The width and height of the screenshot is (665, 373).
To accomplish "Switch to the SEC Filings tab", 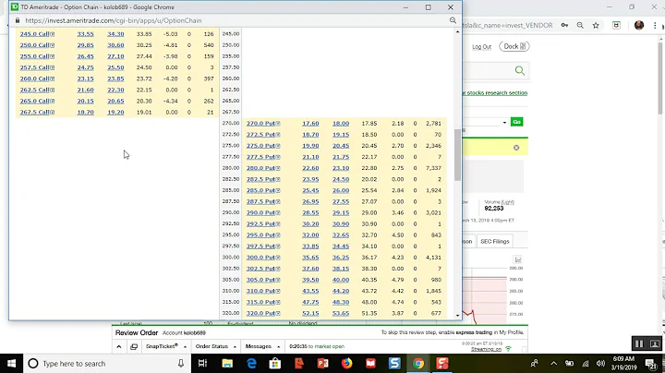I will point(494,241).
